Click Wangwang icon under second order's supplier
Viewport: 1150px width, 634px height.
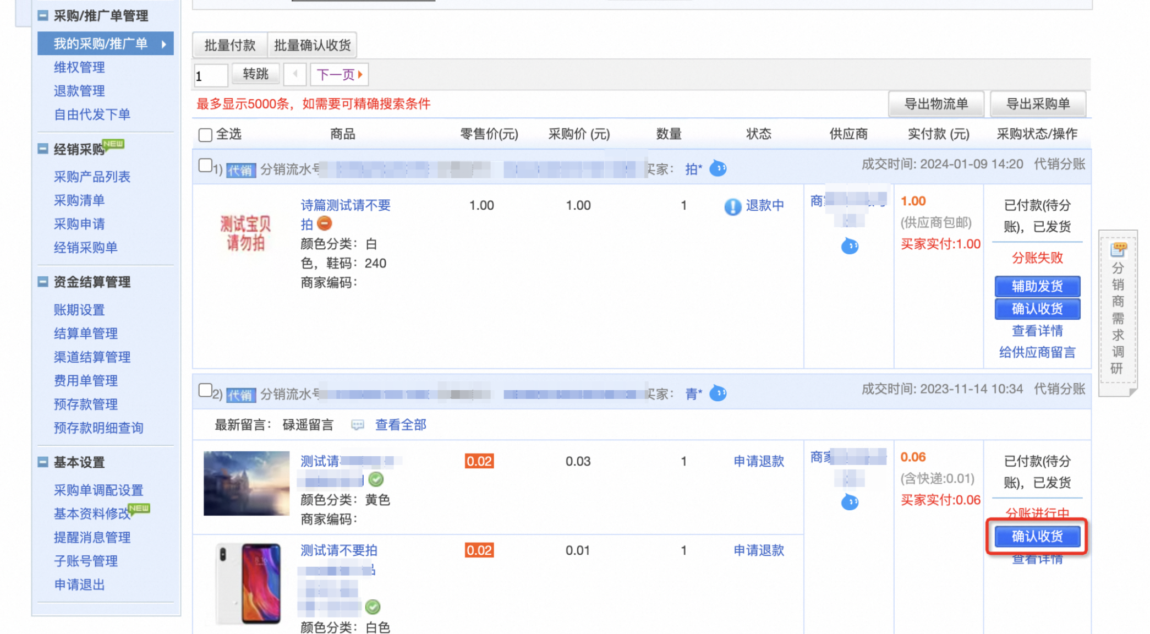(850, 502)
